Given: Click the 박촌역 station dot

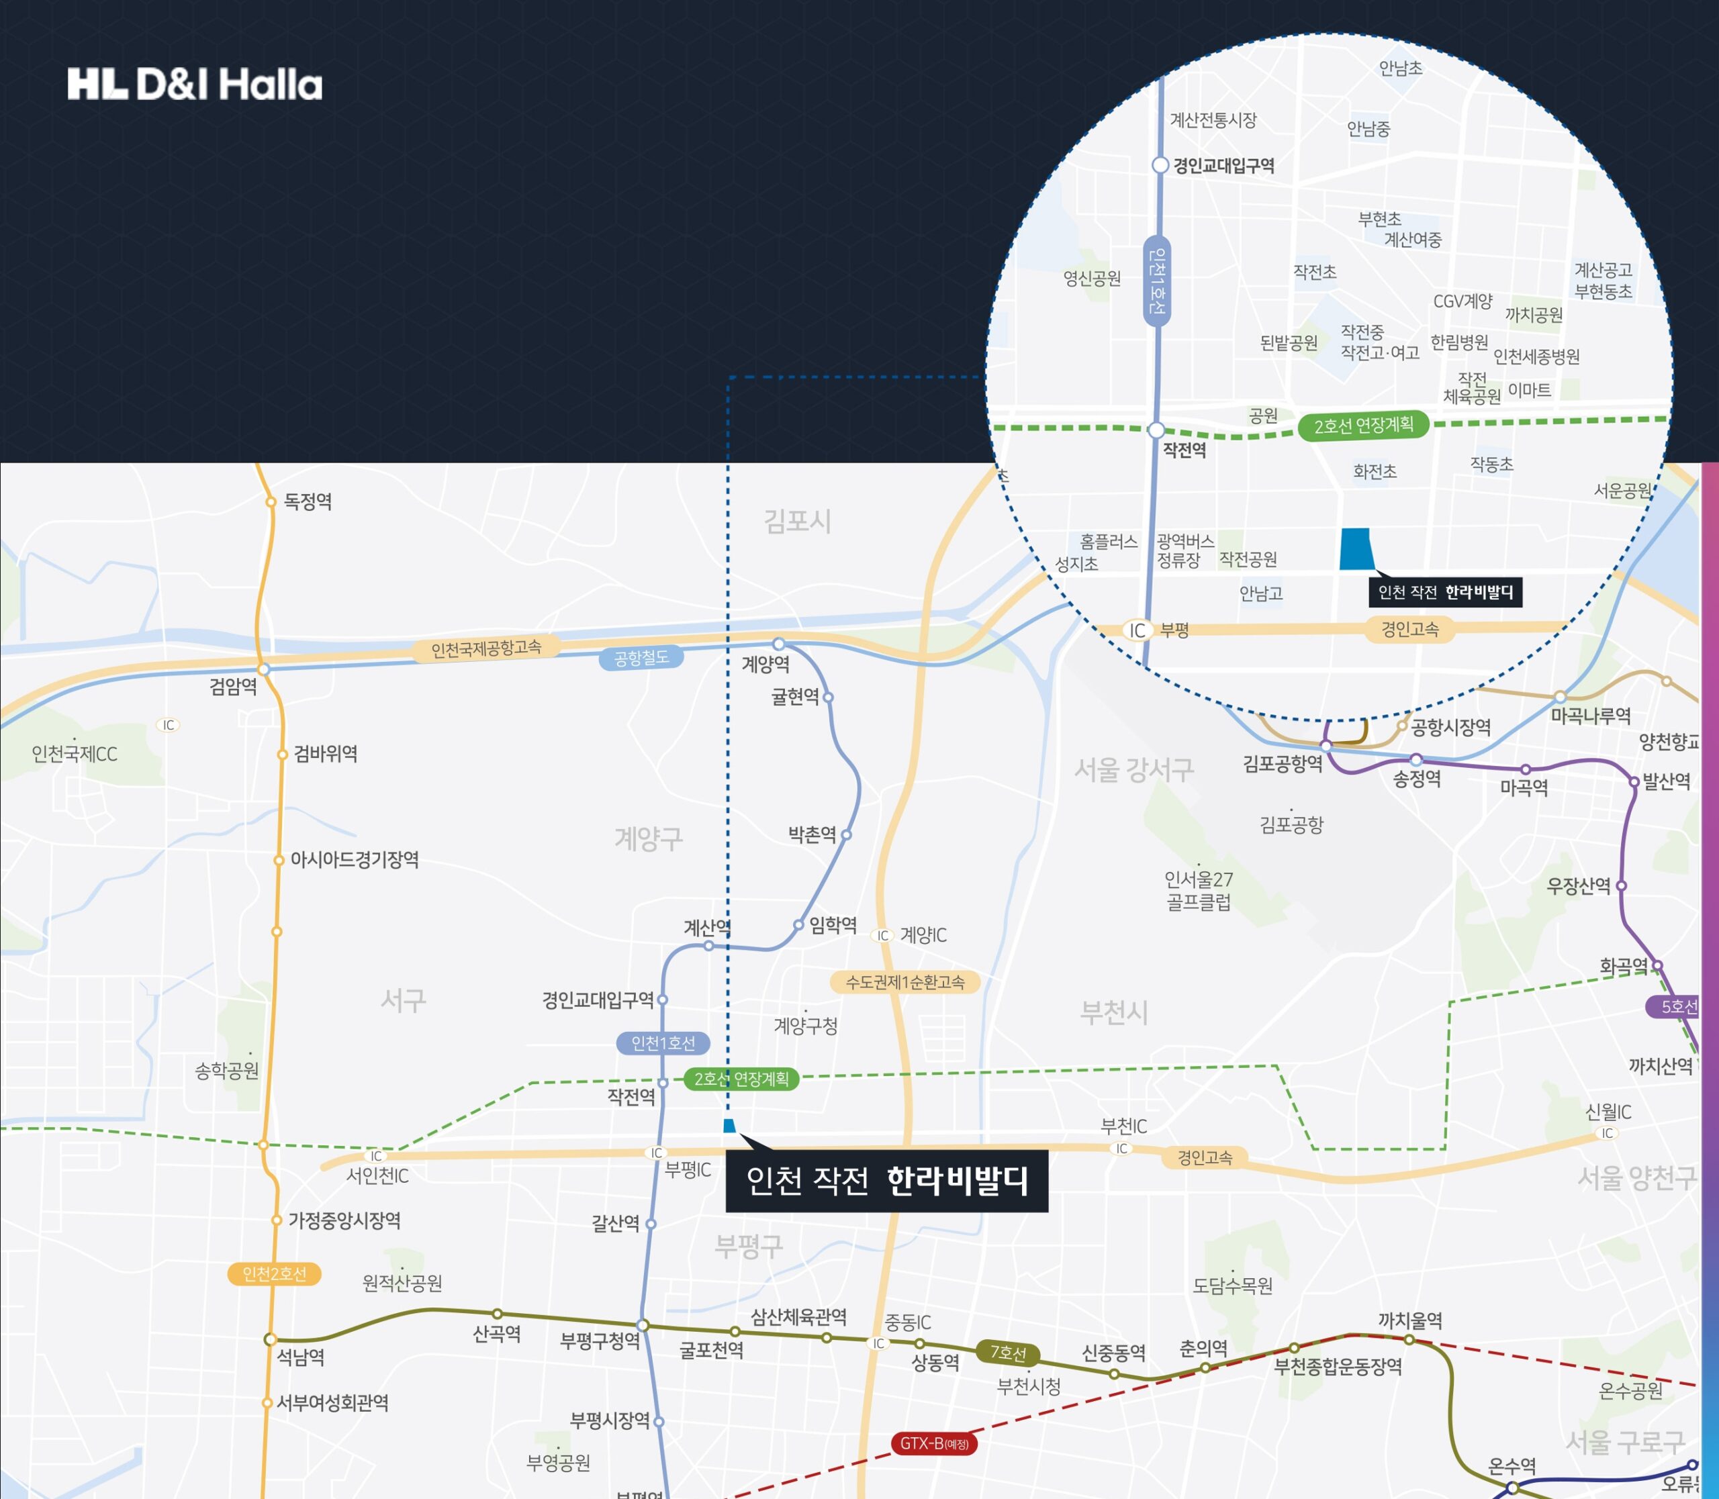Looking at the screenshot, I should (846, 835).
